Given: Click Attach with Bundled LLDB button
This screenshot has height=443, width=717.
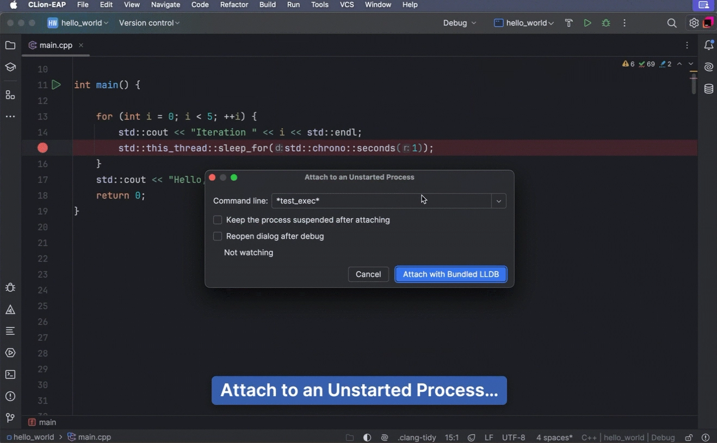Looking at the screenshot, I should coord(451,274).
